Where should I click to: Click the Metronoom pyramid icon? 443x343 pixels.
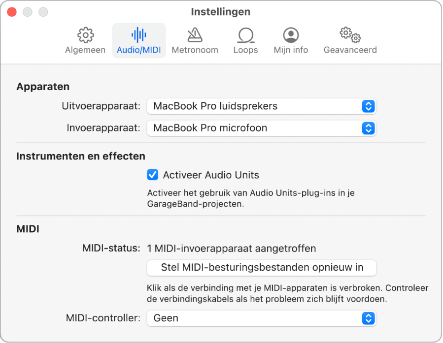tap(195, 35)
